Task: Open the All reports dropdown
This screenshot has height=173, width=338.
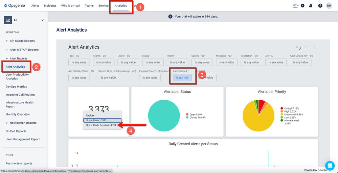Action: coord(24,20)
